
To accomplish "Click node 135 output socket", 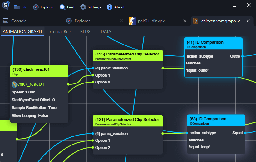I will coord(163,68).
